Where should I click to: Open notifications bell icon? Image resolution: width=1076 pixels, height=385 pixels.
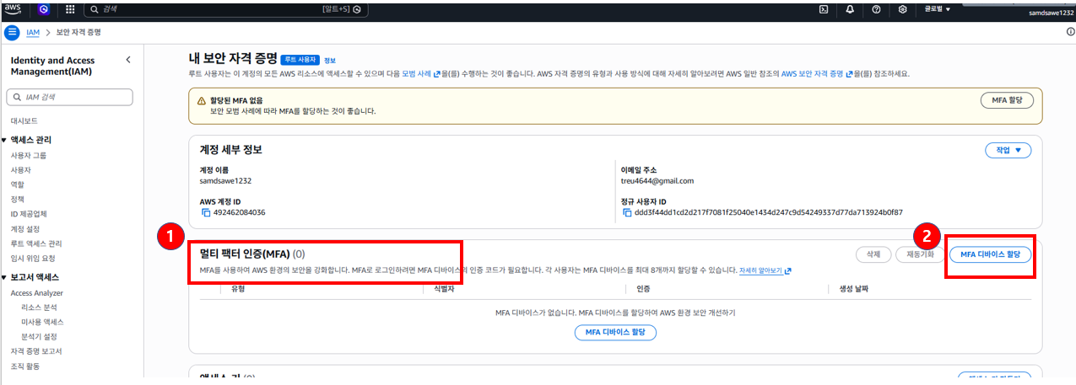(850, 9)
